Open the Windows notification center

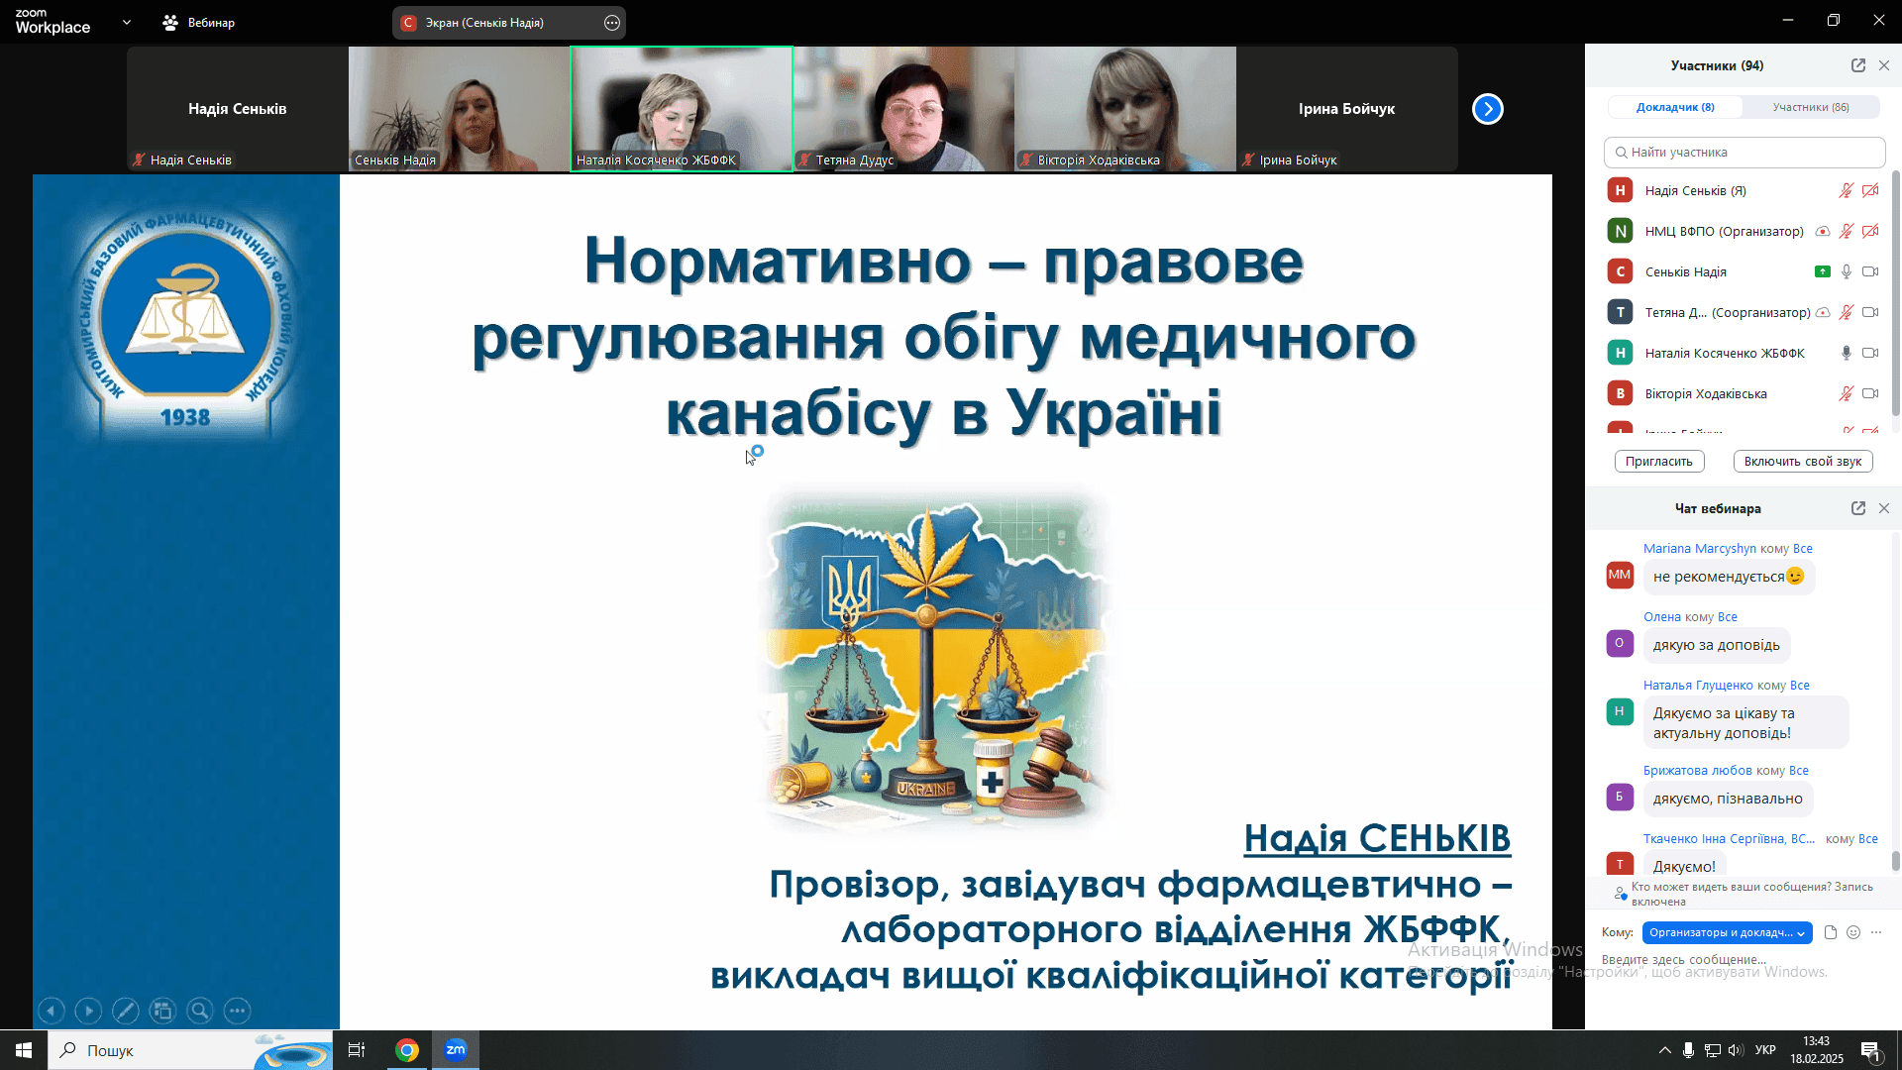pyautogui.click(x=1871, y=1051)
